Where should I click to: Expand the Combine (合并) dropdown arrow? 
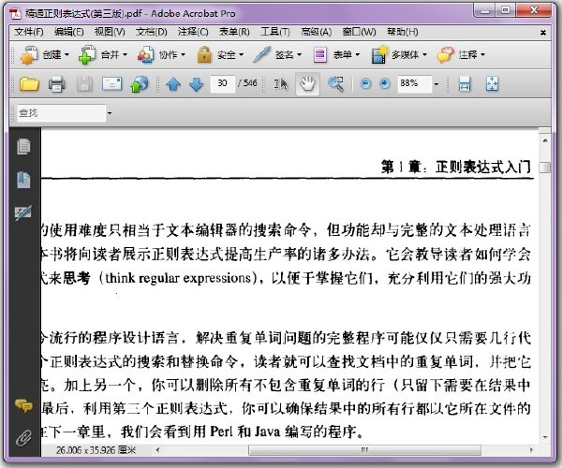pos(126,55)
